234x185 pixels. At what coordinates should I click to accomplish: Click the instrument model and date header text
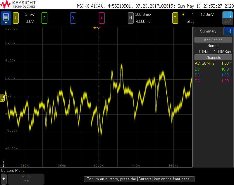tap(155, 6)
